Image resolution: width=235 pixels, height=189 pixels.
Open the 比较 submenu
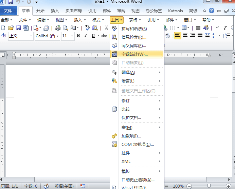pos(137,109)
